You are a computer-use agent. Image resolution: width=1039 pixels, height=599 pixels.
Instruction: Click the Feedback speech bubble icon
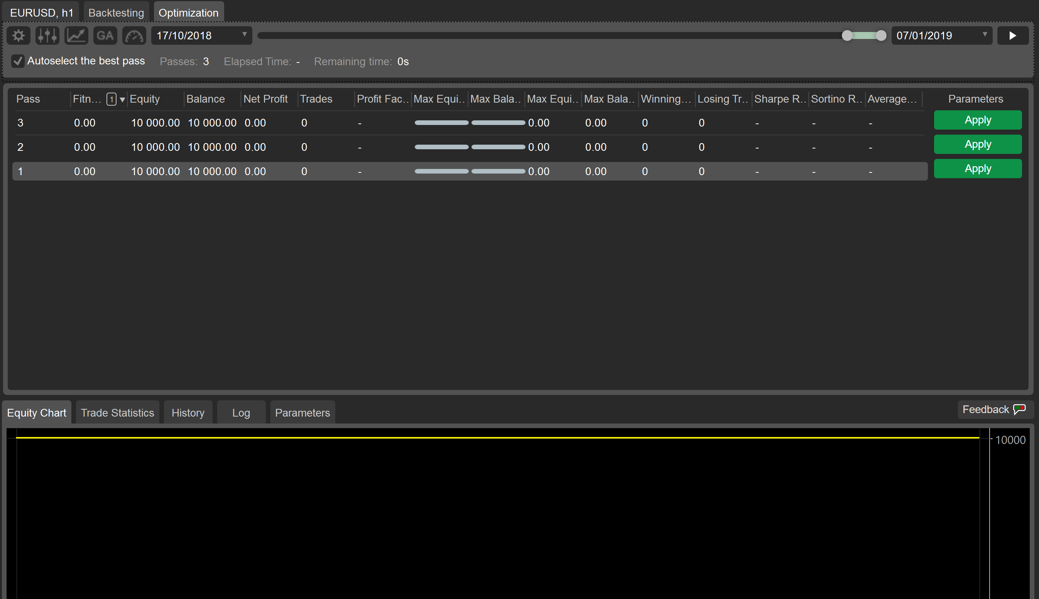click(1019, 409)
